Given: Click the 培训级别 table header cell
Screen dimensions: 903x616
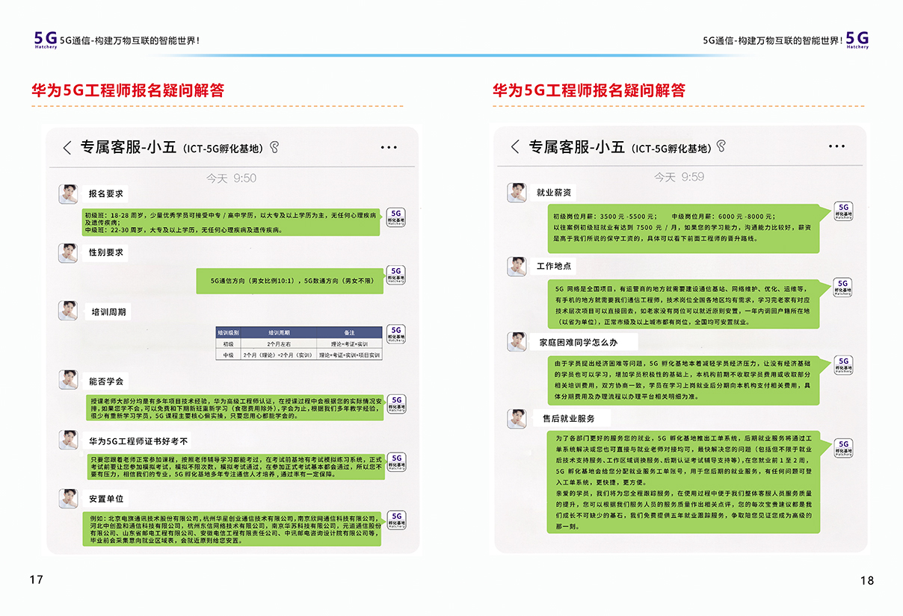Looking at the screenshot, I should 228,332.
